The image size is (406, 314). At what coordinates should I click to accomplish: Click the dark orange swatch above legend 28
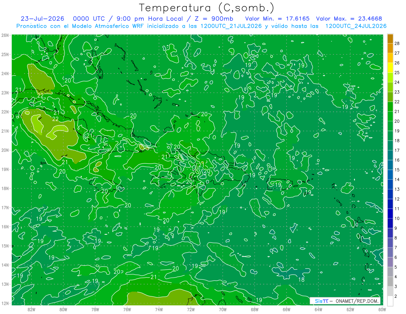(390, 39)
